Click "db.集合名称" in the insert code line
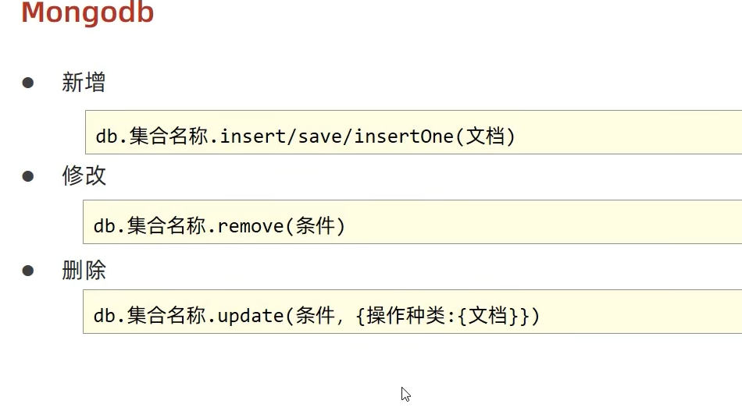The height and width of the screenshot is (411, 742). [154, 136]
